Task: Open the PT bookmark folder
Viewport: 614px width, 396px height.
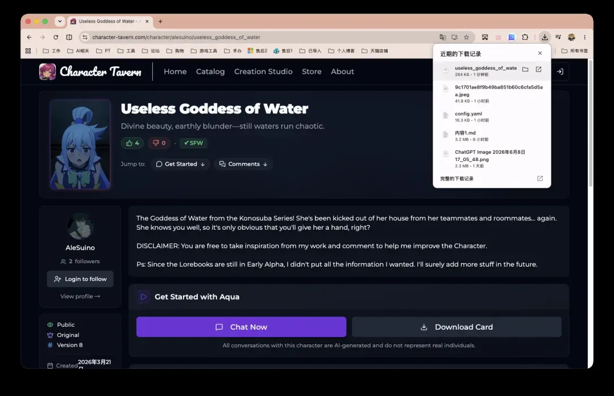Action: tap(103, 51)
